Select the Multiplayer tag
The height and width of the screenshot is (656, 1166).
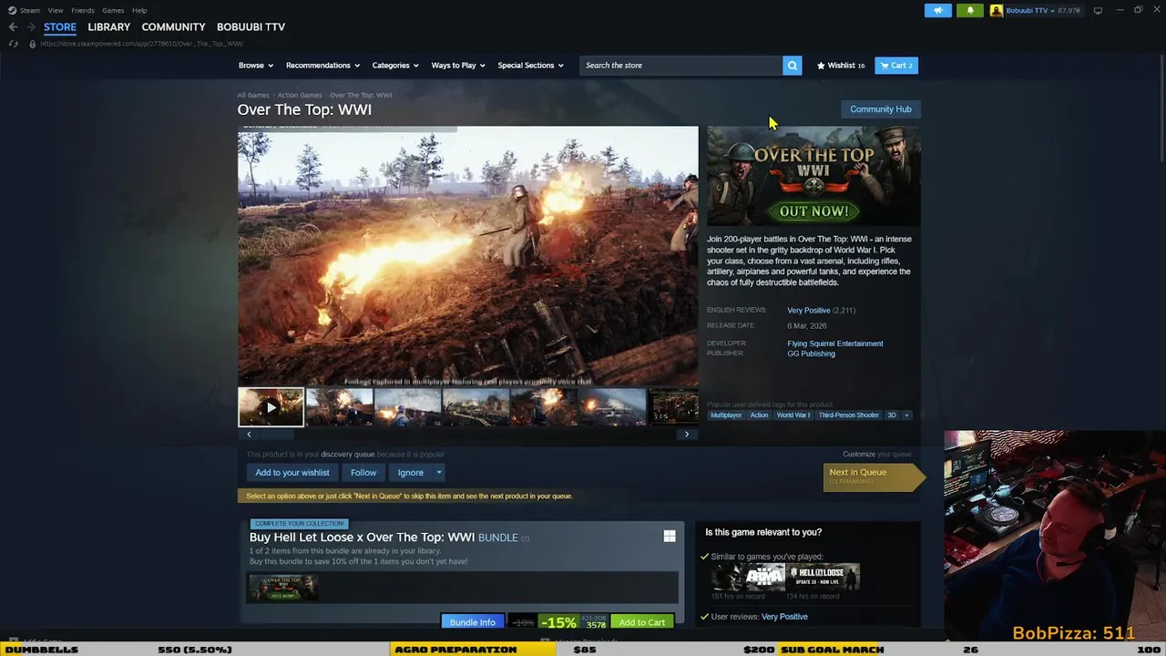pyautogui.click(x=726, y=415)
